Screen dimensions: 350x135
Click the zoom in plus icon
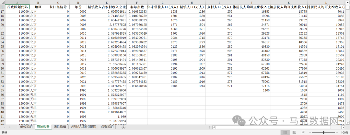click(x=337, y=133)
